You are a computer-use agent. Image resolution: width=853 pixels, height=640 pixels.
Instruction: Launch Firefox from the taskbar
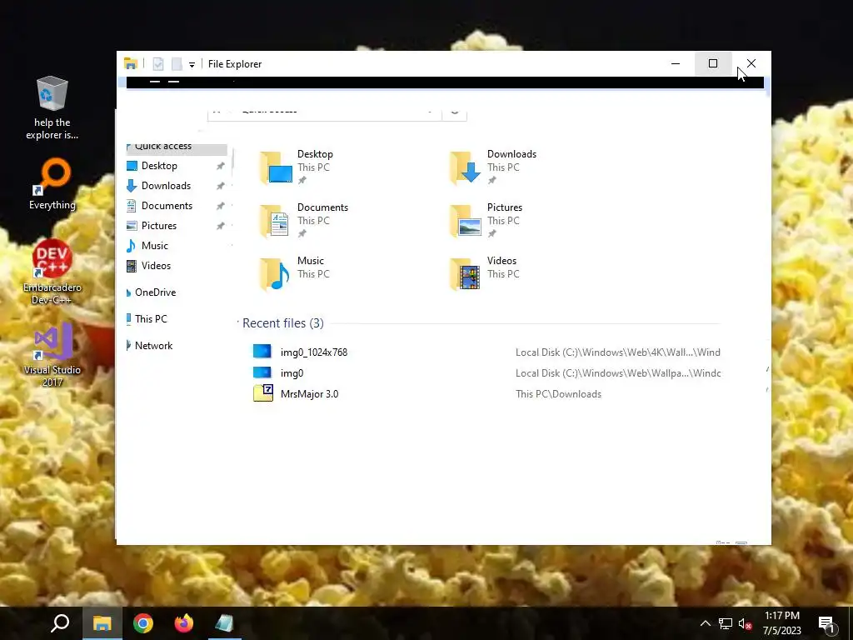tap(184, 623)
